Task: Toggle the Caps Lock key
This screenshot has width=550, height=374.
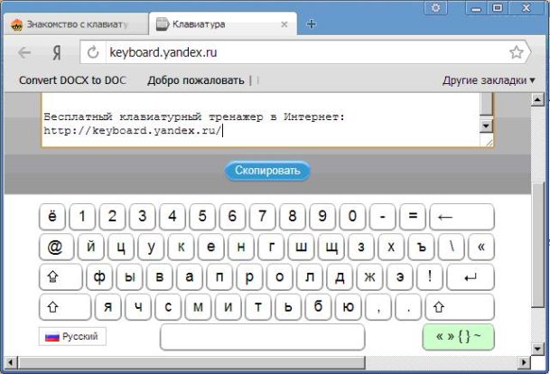Action: (x=61, y=277)
